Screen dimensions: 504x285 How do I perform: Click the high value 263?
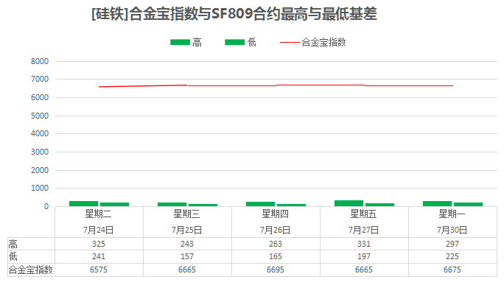275,244
